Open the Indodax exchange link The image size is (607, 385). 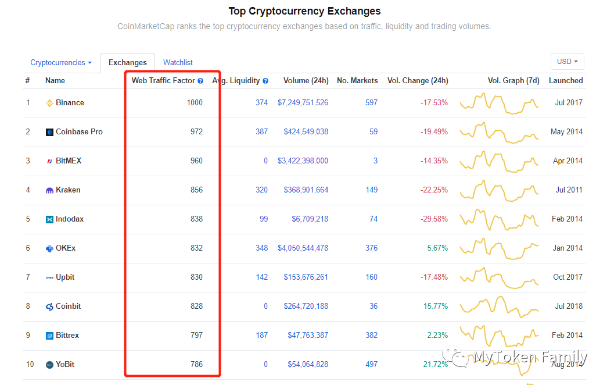(70, 219)
